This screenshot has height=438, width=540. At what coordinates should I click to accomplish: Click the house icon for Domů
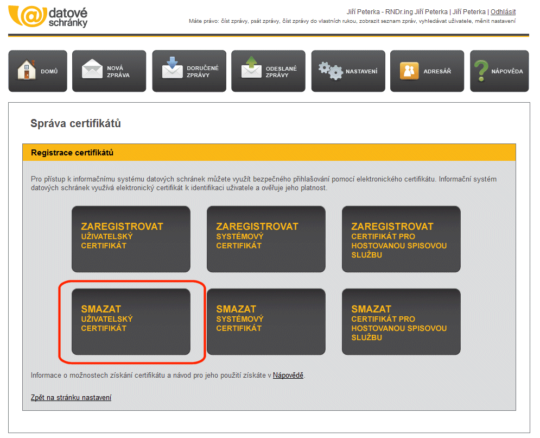click(x=27, y=70)
